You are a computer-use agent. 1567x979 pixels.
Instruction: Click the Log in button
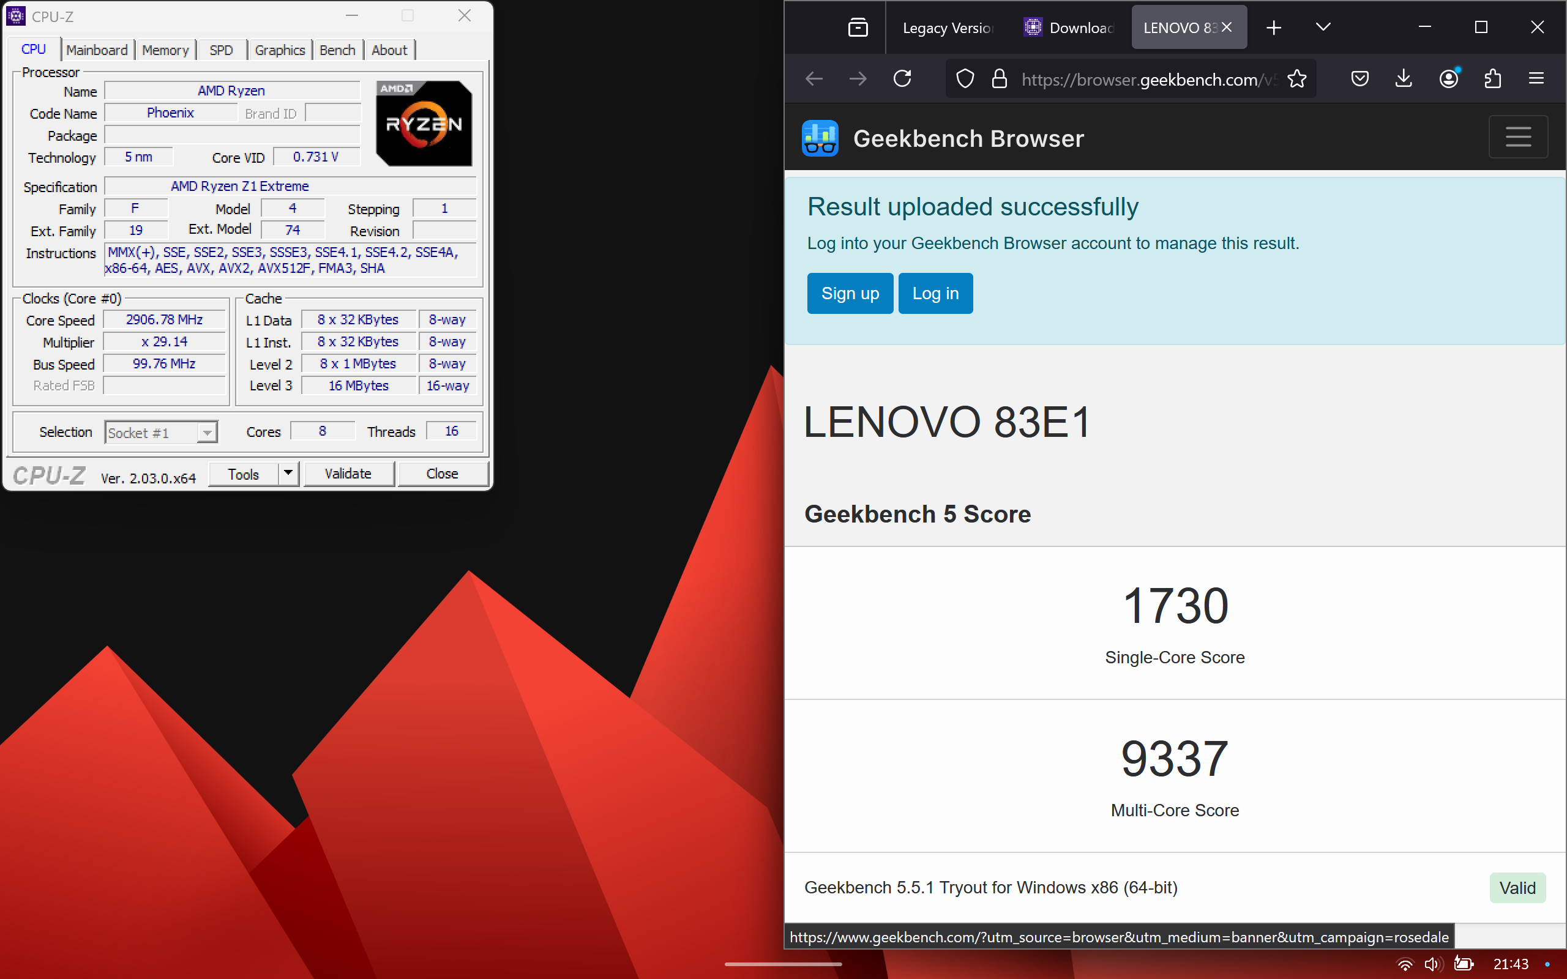point(935,293)
